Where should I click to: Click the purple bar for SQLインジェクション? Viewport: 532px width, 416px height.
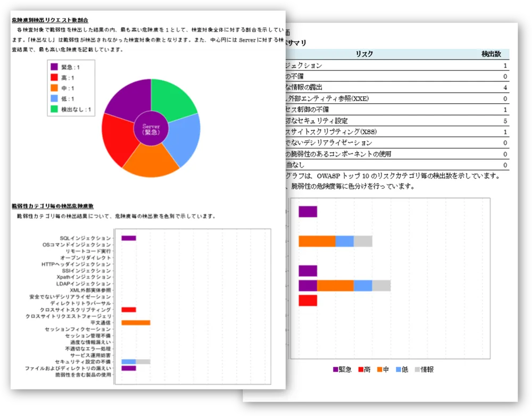[x=129, y=238]
